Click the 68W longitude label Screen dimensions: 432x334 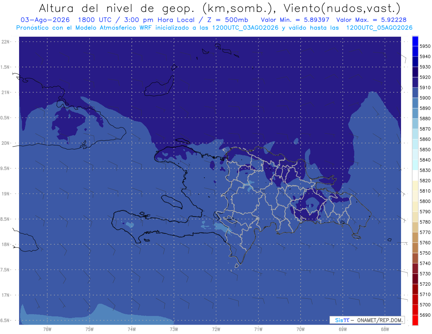[385, 329]
